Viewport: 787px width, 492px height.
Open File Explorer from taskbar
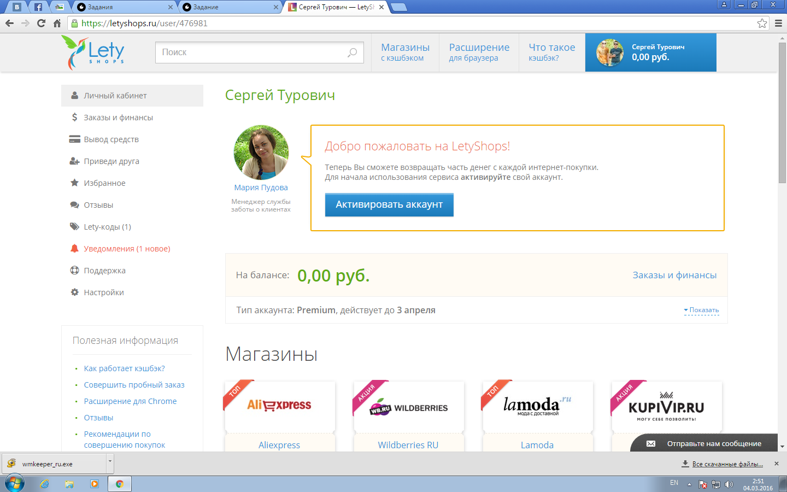tap(69, 484)
